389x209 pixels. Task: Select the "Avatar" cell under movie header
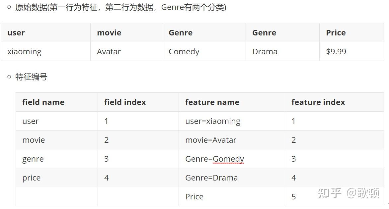tap(109, 52)
